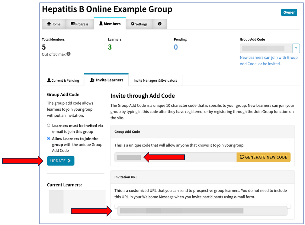Select the Invite Learners tab
The height and width of the screenshot is (225, 305).
pyautogui.click(x=106, y=80)
